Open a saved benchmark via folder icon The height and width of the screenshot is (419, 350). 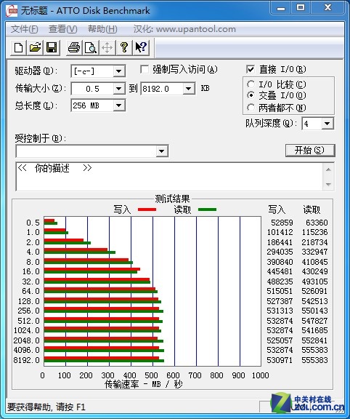(x=35, y=47)
